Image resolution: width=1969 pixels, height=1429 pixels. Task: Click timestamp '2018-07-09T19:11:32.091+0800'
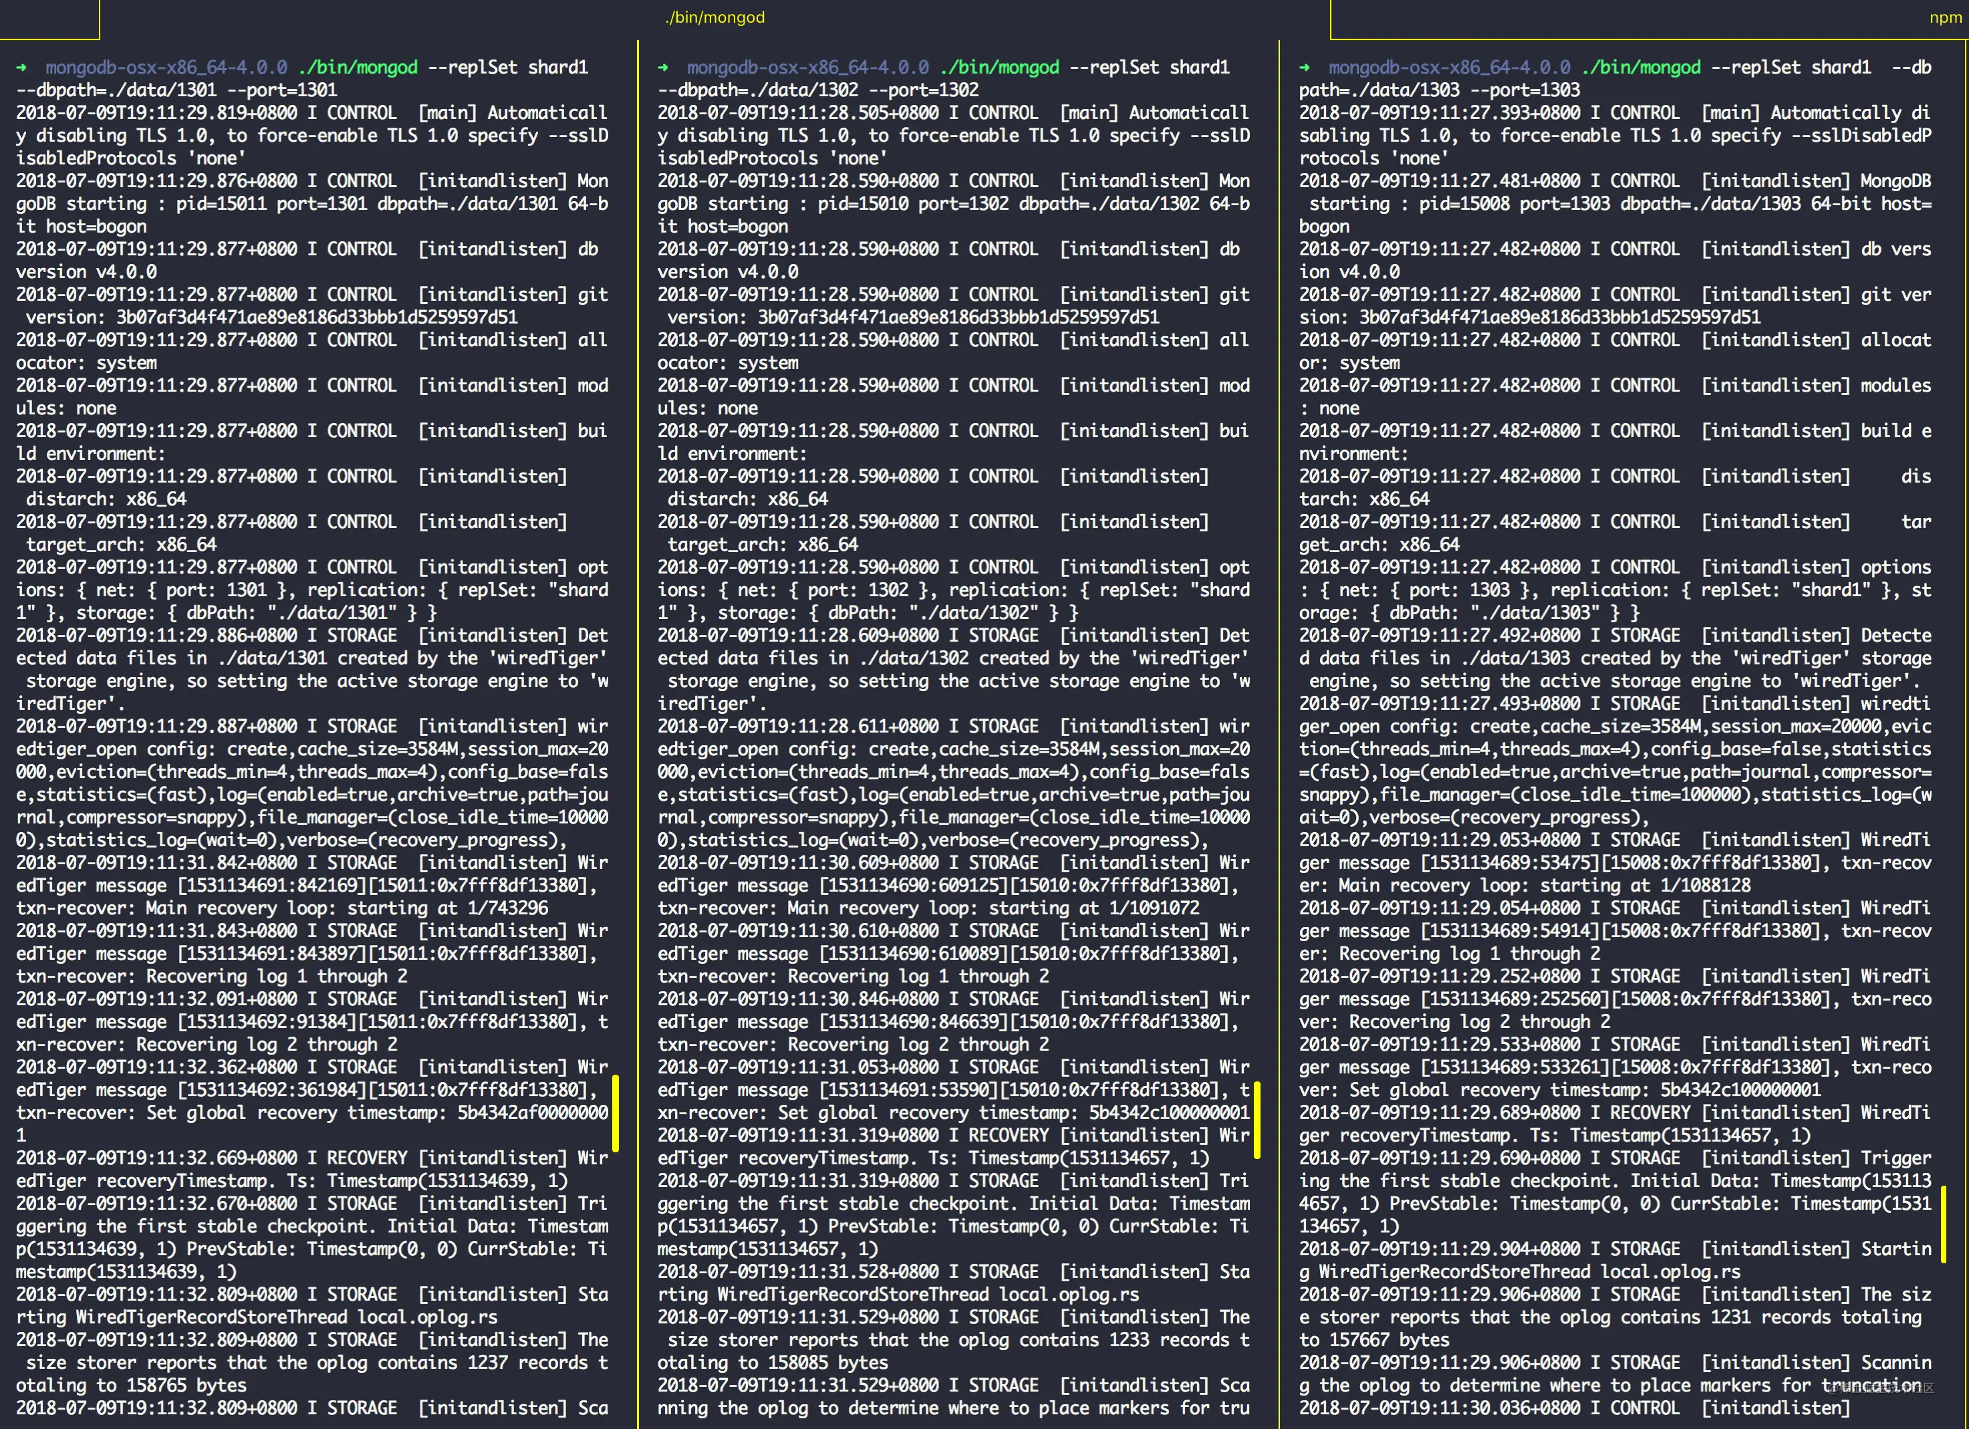point(156,999)
